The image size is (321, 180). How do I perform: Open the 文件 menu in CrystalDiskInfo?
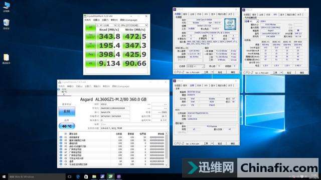[x=61, y=86]
